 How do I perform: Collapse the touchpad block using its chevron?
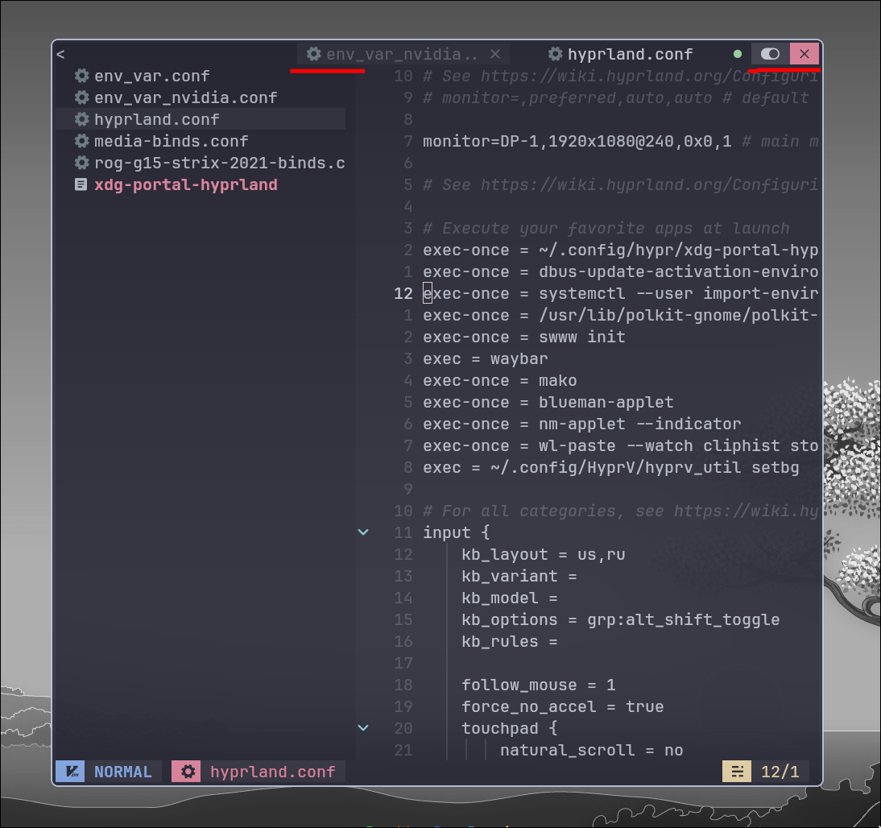(x=362, y=727)
